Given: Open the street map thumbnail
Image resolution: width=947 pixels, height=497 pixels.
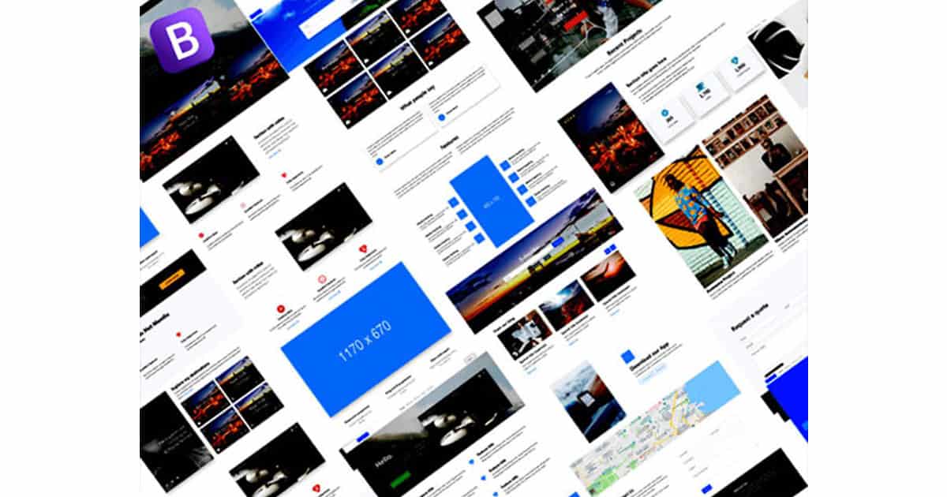Looking at the screenshot, I should pos(631,450).
